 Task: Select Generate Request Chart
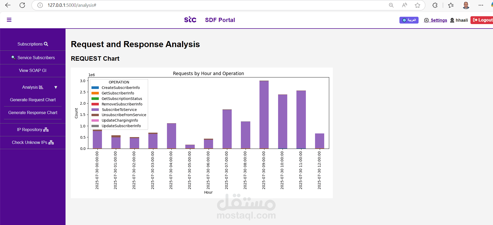point(33,100)
